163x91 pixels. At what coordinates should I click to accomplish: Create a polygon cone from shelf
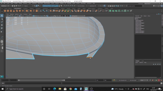pyautogui.click(x=14, y=11)
